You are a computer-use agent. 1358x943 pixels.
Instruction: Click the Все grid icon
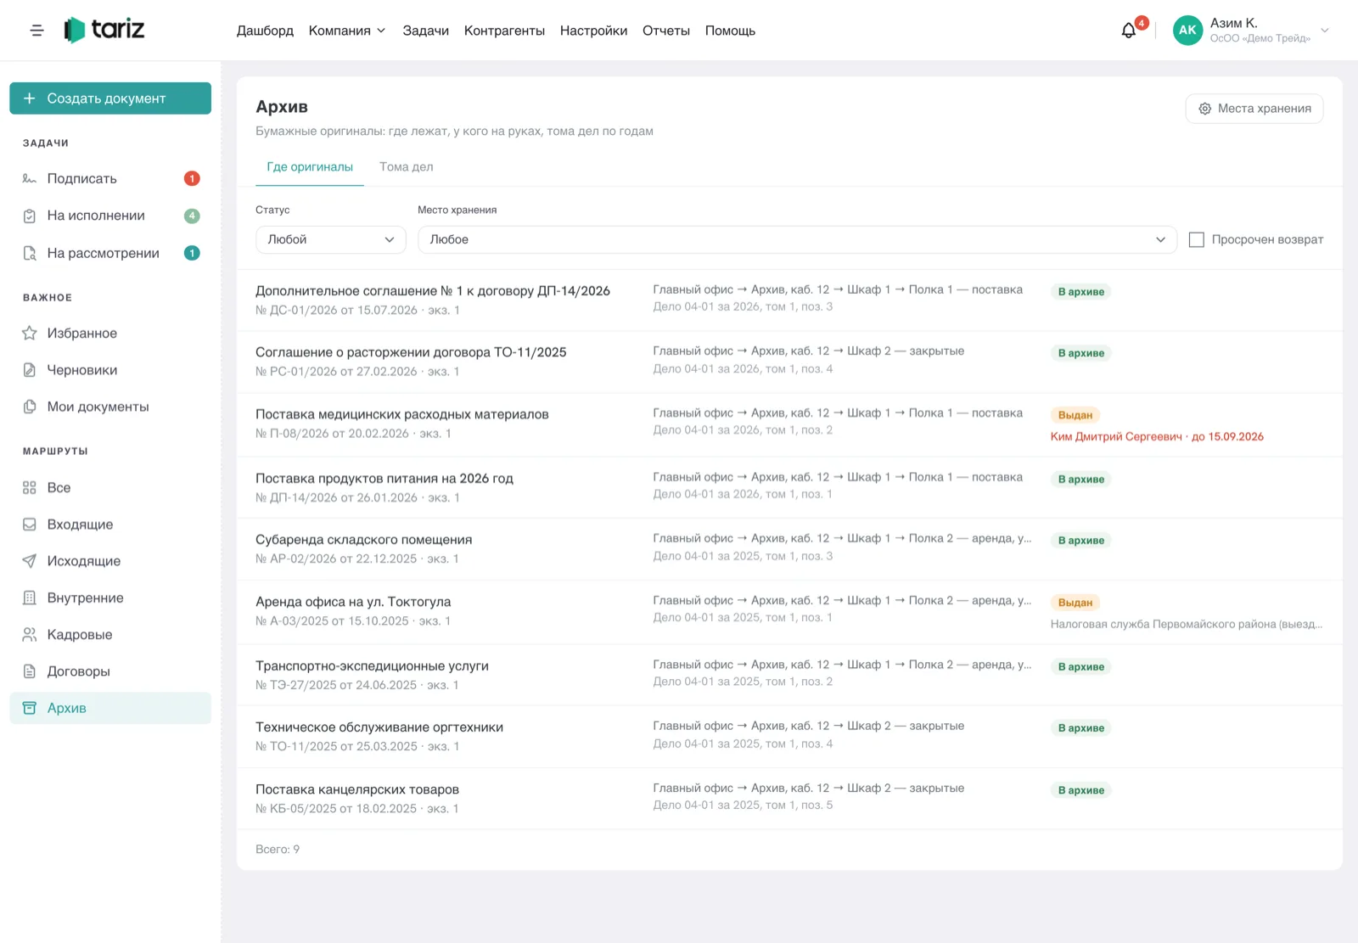pyautogui.click(x=30, y=487)
